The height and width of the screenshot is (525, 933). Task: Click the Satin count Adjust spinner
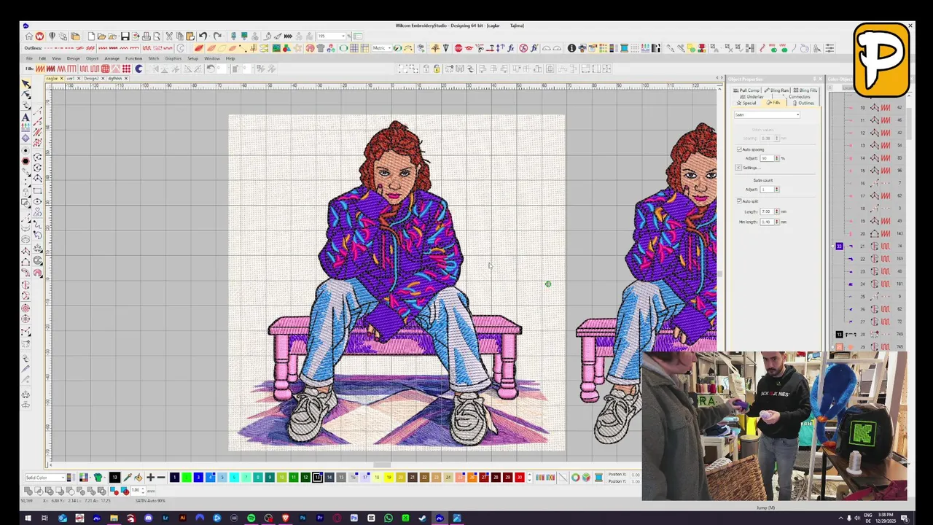777,190
